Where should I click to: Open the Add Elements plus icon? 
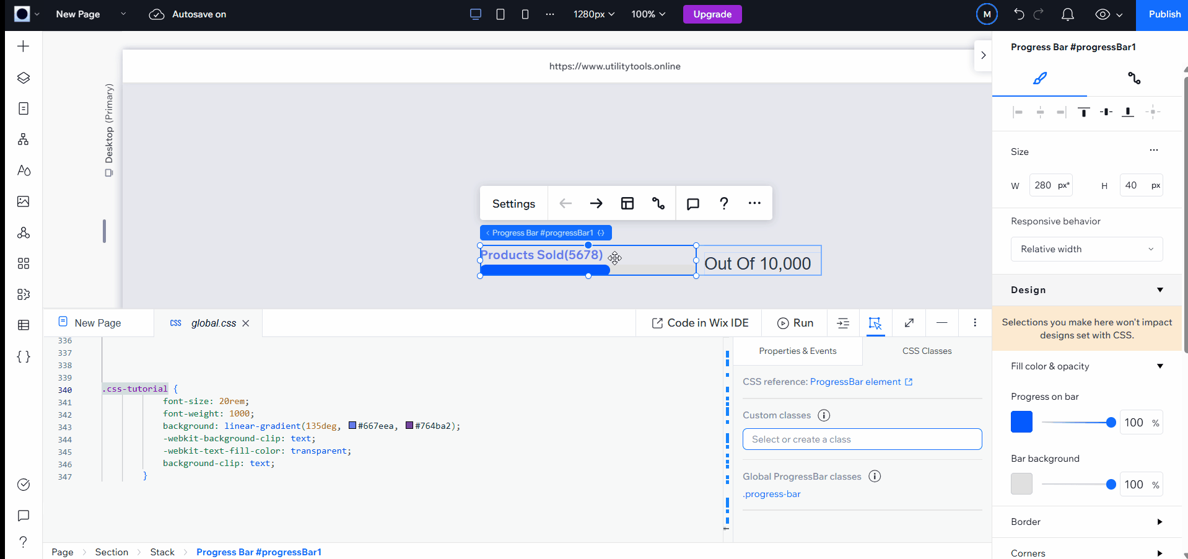pyautogui.click(x=23, y=46)
